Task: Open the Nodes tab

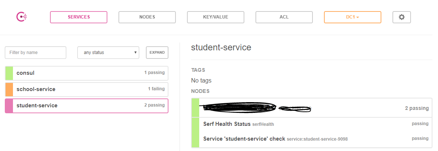Action: tap(147, 17)
